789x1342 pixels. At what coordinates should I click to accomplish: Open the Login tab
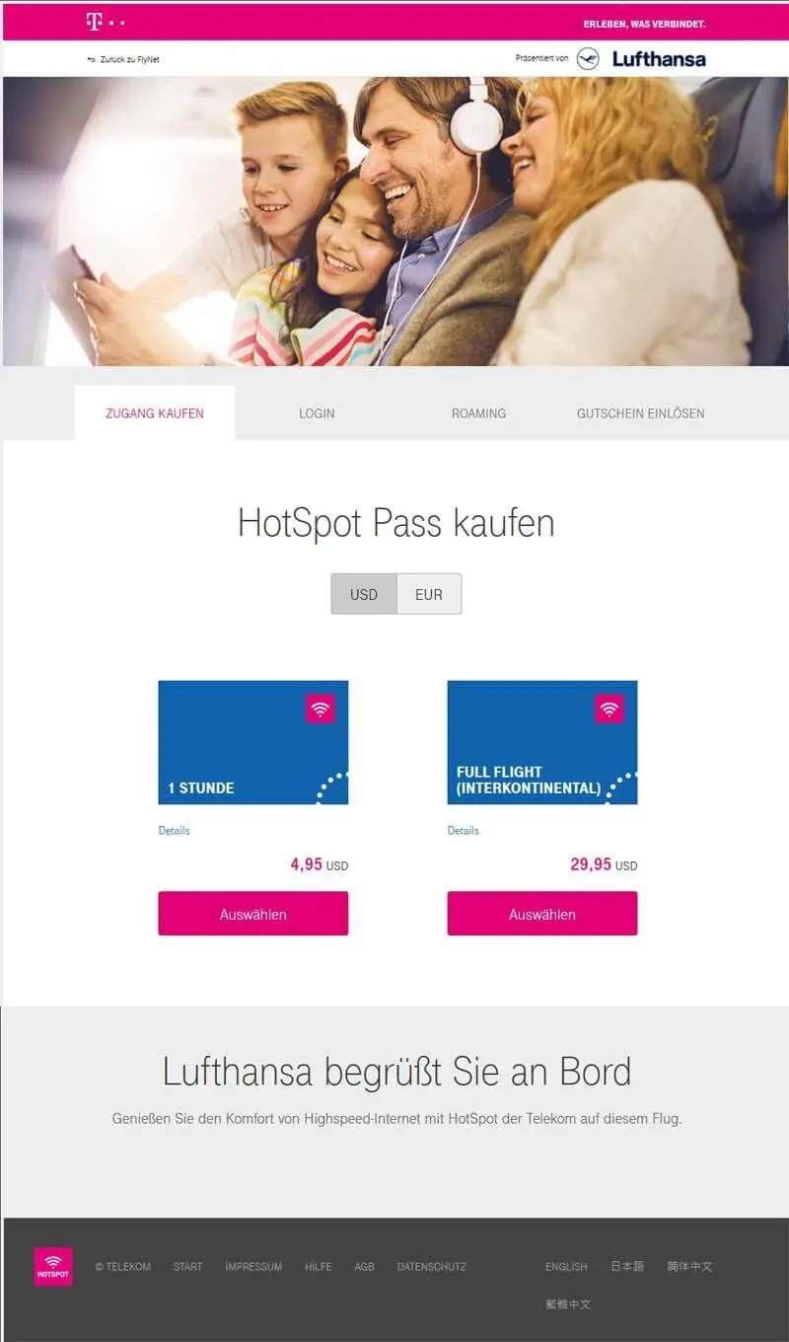(x=317, y=413)
